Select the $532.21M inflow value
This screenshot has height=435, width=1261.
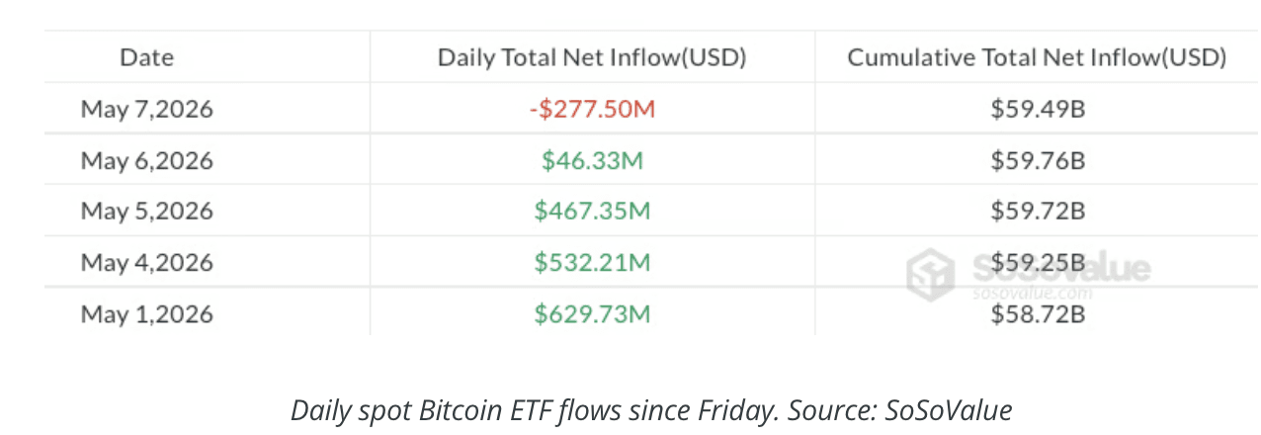click(592, 263)
